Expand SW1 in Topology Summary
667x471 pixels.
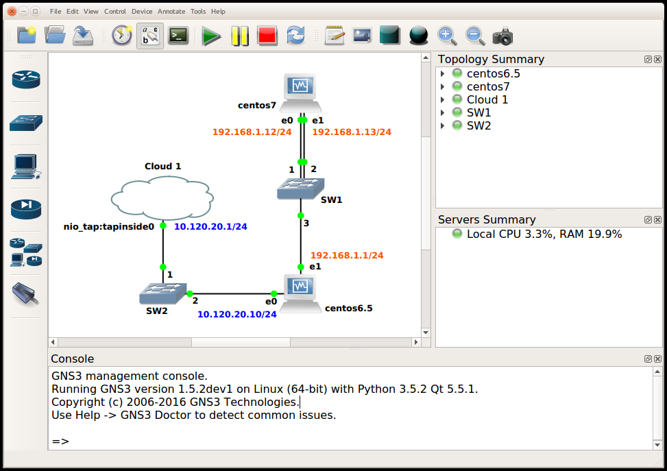pyautogui.click(x=442, y=112)
